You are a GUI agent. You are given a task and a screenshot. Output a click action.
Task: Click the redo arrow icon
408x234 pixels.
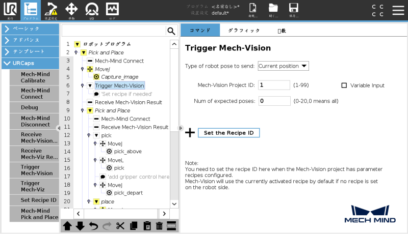tap(107, 226)
